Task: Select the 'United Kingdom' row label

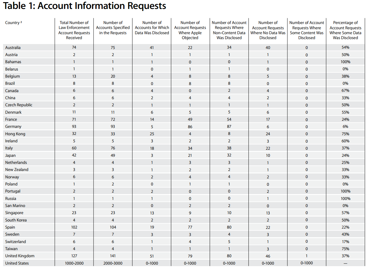Action: point(20,256)
